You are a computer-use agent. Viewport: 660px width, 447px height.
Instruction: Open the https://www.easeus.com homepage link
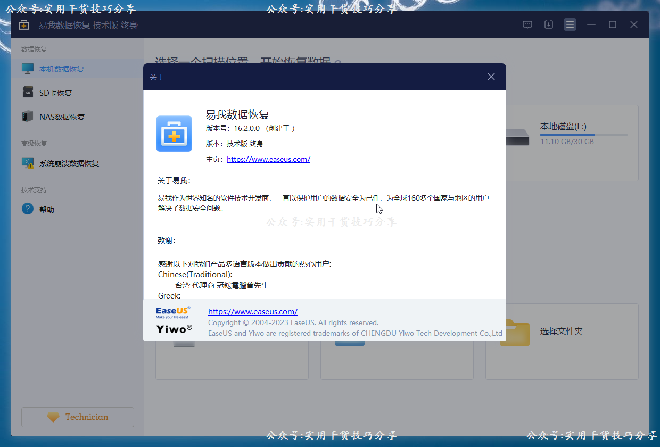click(268, 159)
